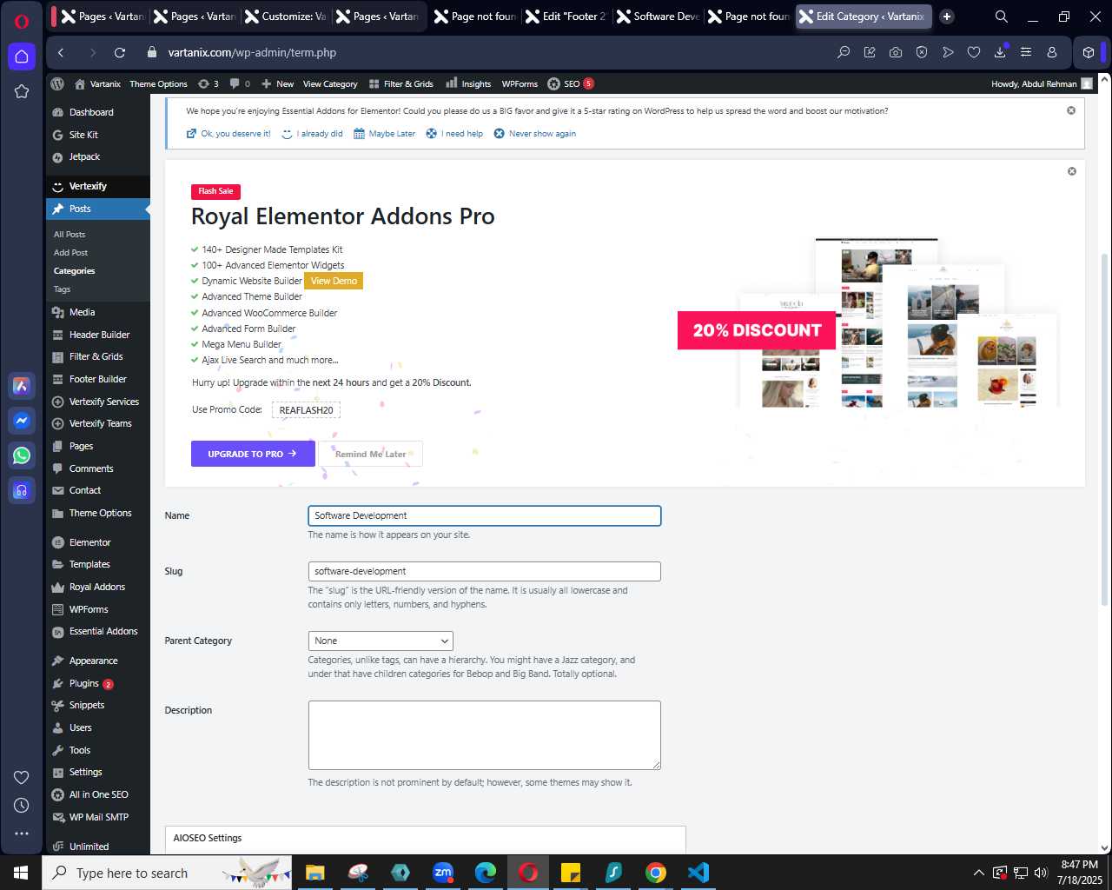
Task: Click inside the Description textarea
Action: (485, 735)
